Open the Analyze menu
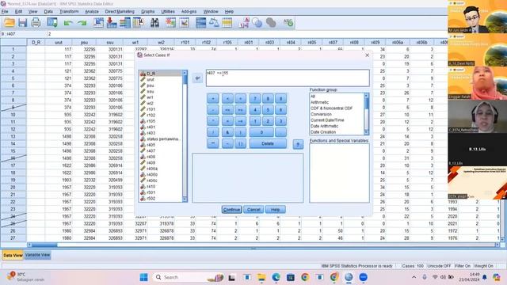This screenshot has height=285, width=507. 92,11
